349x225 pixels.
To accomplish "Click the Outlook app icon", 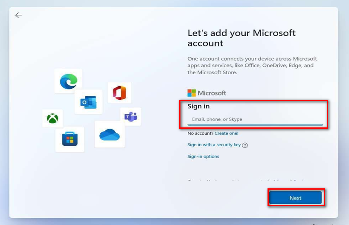I will [x=88, y=102].
